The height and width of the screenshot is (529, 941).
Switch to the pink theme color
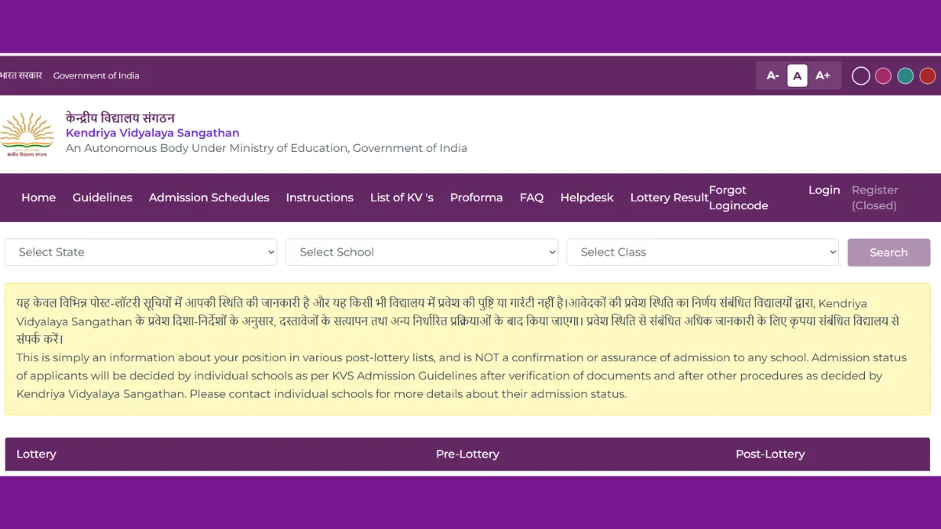pos(883,76)
